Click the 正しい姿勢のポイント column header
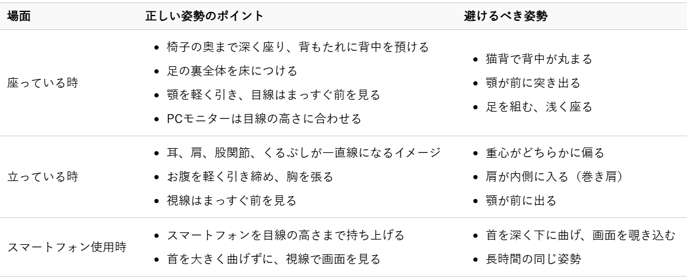Screen dimensions: 687x279 coord(204,16)
